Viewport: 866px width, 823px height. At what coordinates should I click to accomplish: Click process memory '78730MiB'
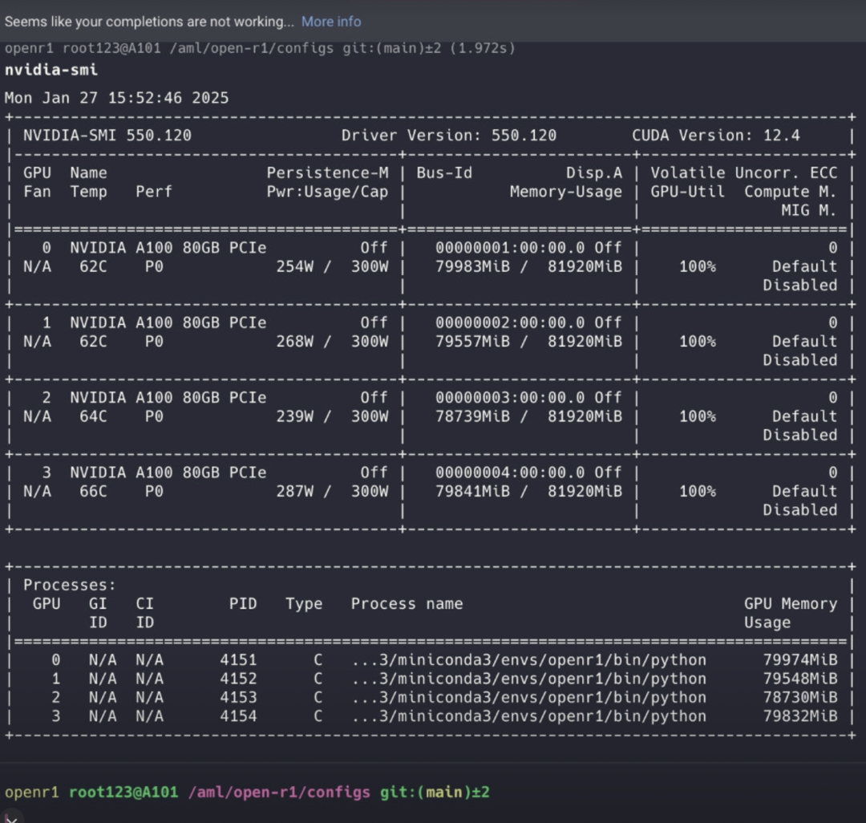[800, 698]
